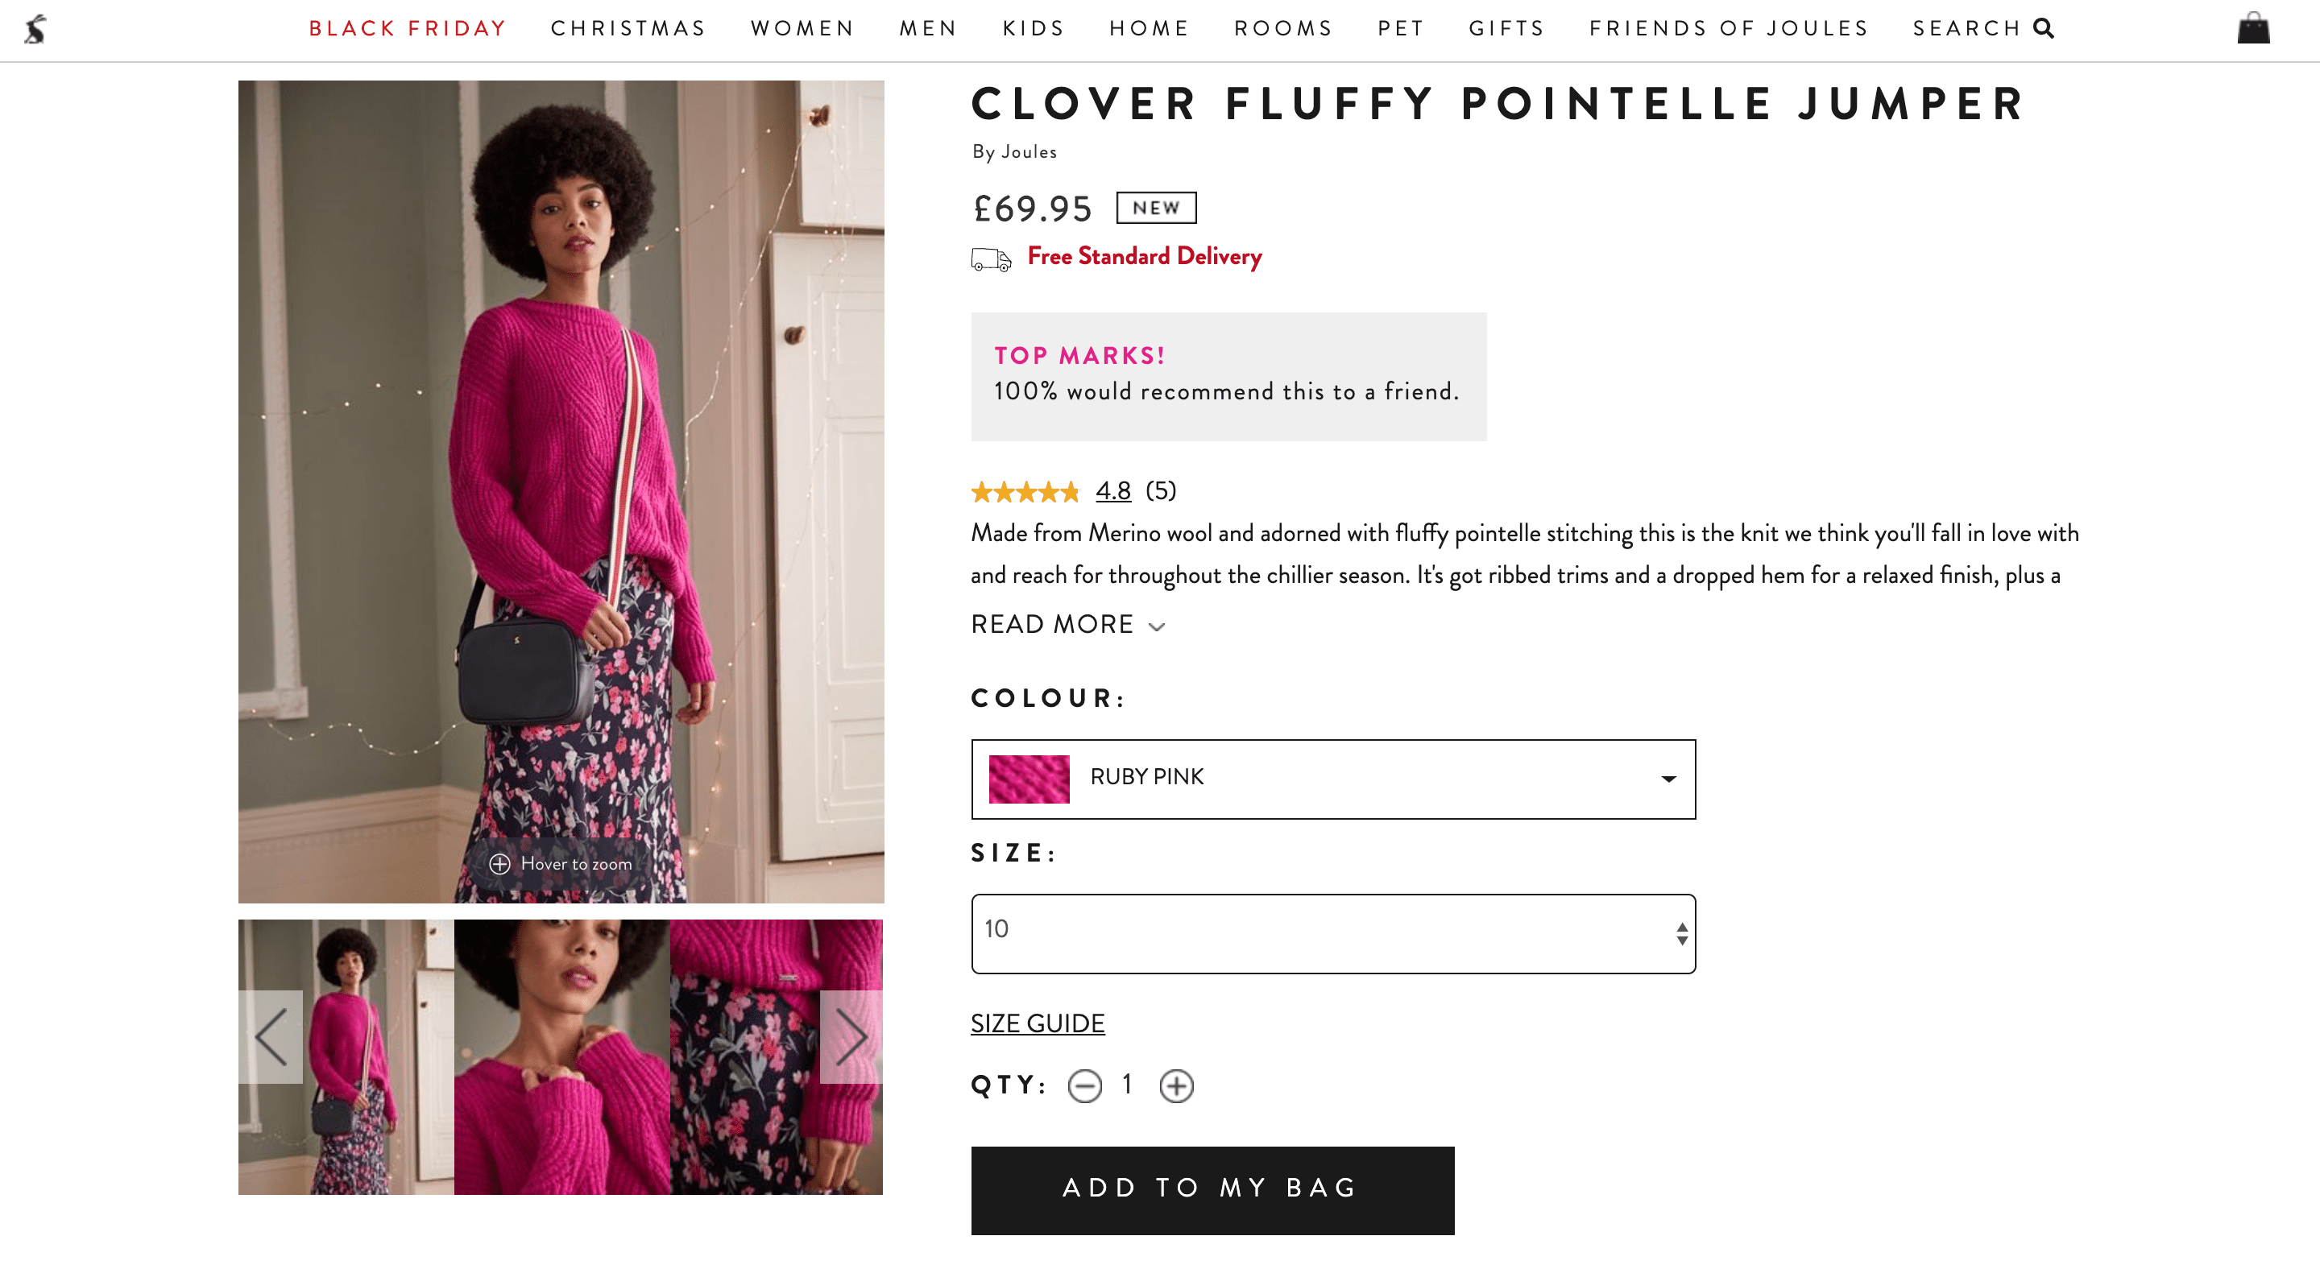This screenshot has height=1269, width=2320.
Task: Open the Ruby Pink colour dropdown
Action: (1333, 779)
